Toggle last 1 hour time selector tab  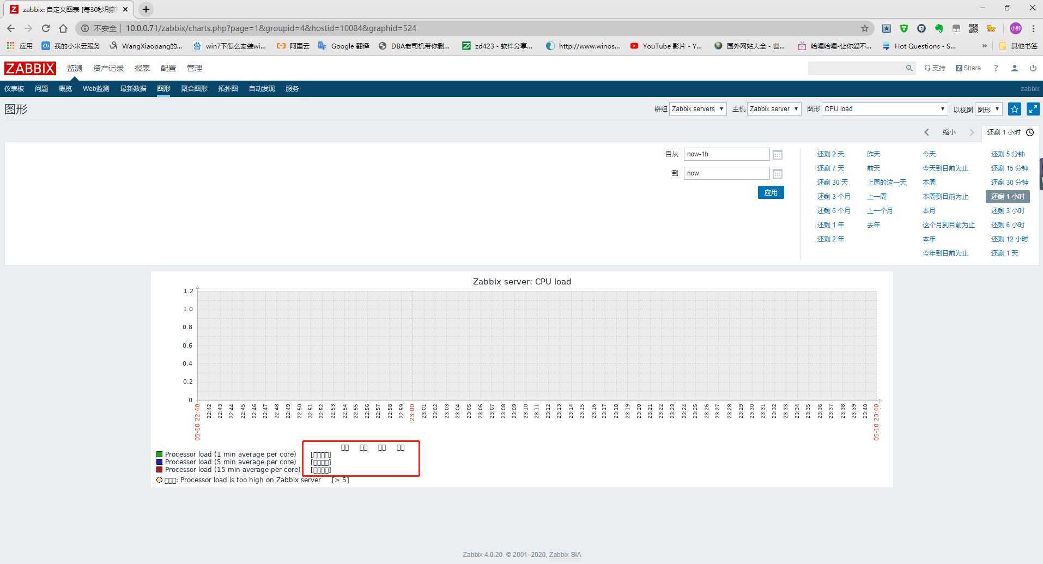point(1010,132)
